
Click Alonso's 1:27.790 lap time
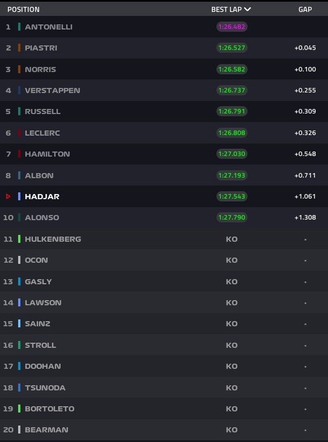(232, 217)
